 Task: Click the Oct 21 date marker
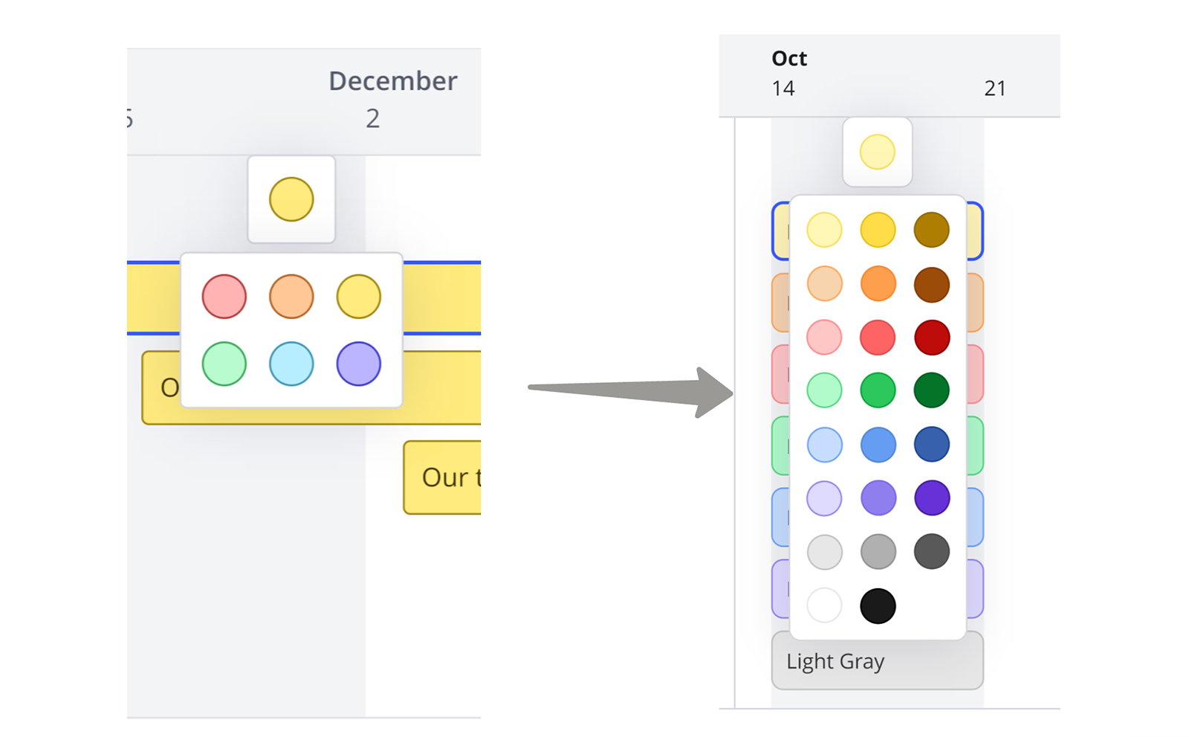point(994,88)
